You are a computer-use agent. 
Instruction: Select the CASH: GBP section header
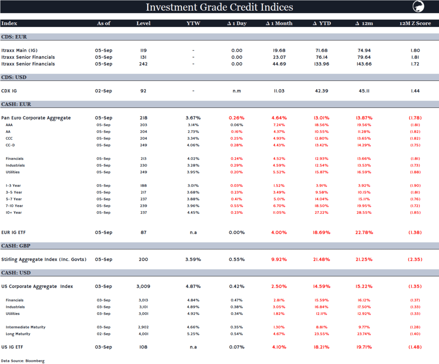(x=15, y=246)
